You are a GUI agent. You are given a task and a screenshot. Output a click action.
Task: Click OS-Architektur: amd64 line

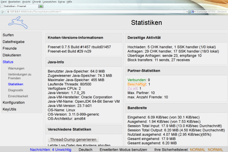[x=67, y=119]
